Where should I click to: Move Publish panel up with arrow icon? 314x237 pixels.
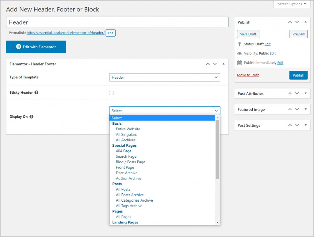pyautogui.click(x=290, y=22)
